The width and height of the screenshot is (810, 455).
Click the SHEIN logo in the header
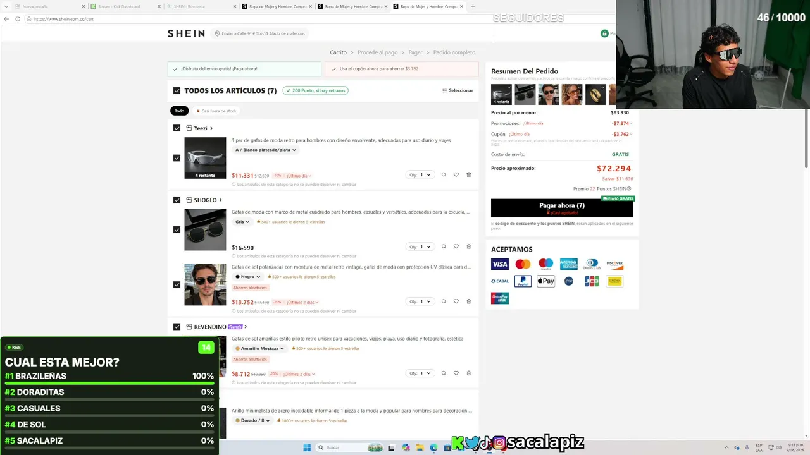[186, 33]
